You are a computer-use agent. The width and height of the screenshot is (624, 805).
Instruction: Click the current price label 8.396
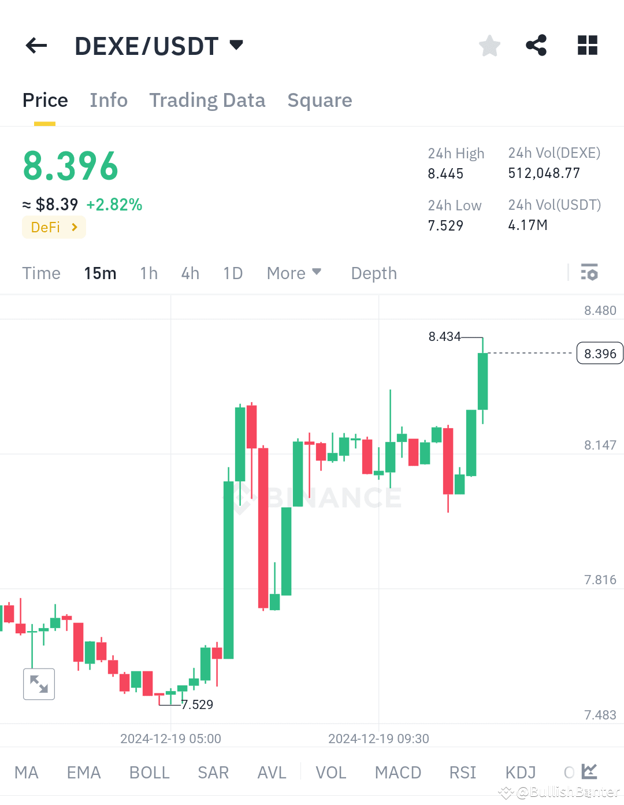(x=599, y=353)
